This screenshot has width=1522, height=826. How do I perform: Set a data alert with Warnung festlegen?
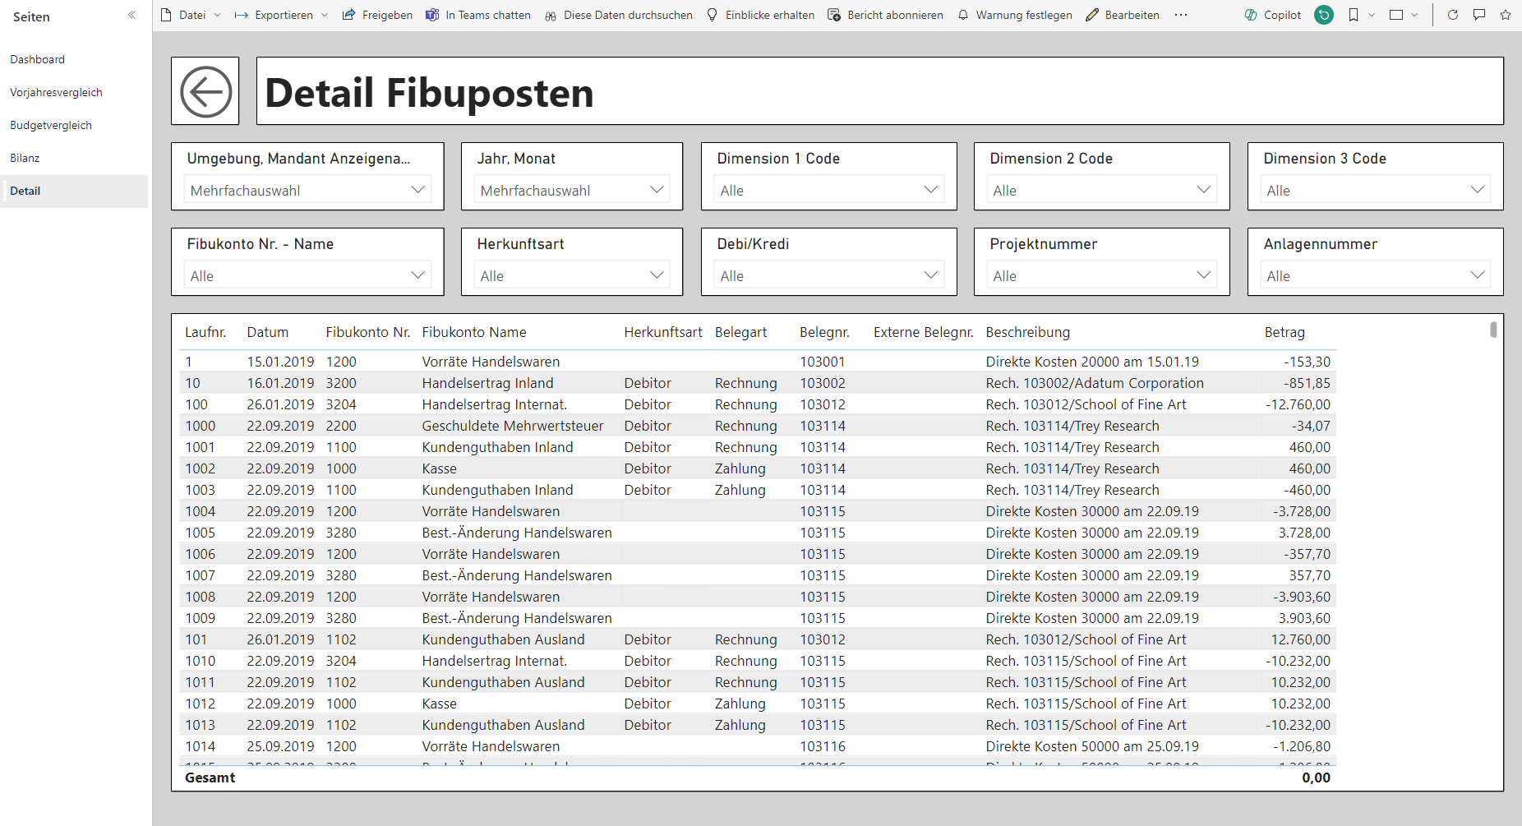tap(1014, 15)
